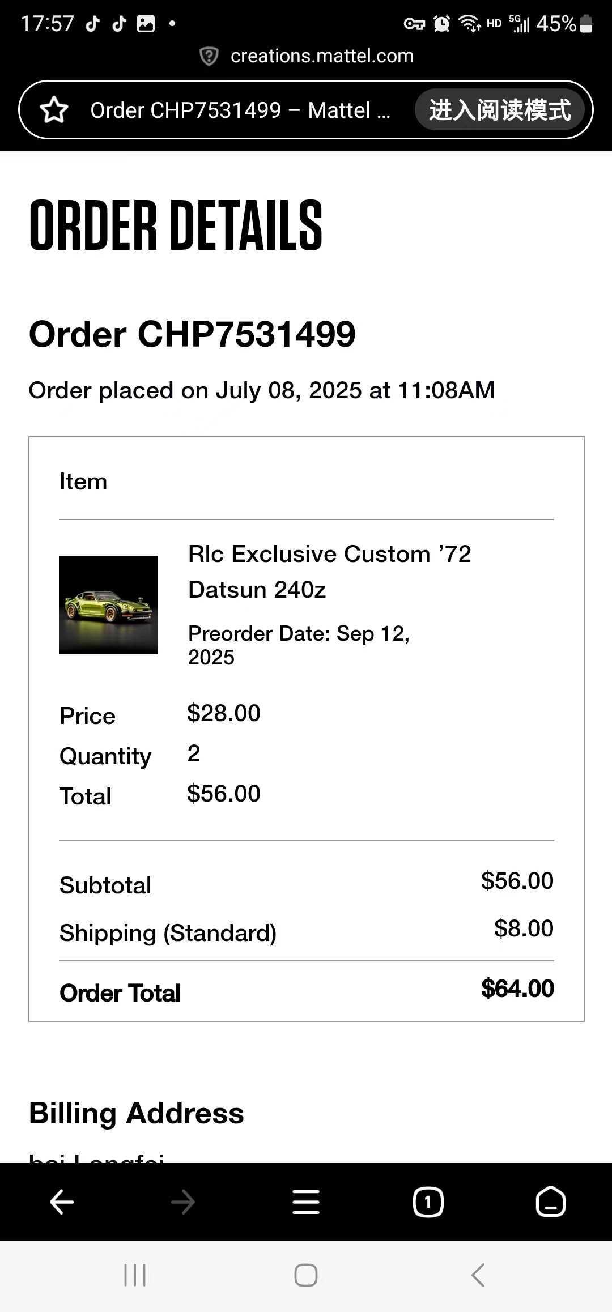612x1312 pixels.
Task: Tap the creations.mattel.com domain text
Action: [x=322, y=56]
